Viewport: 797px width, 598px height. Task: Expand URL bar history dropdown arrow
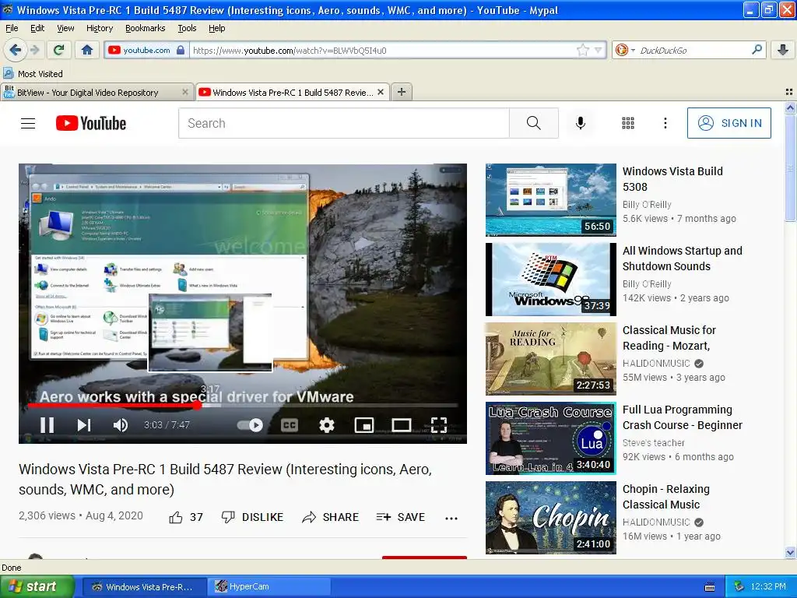point(599,50)
